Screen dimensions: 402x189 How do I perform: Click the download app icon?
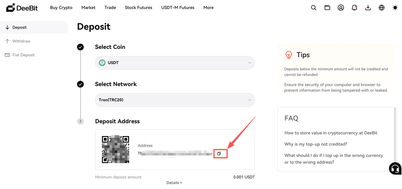[368, 8]
